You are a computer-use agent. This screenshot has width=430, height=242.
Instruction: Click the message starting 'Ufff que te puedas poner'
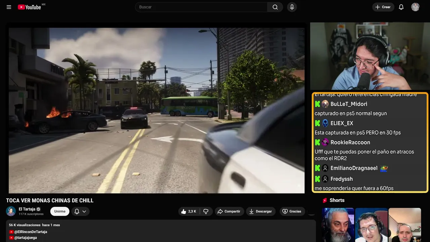click(364, 155)
